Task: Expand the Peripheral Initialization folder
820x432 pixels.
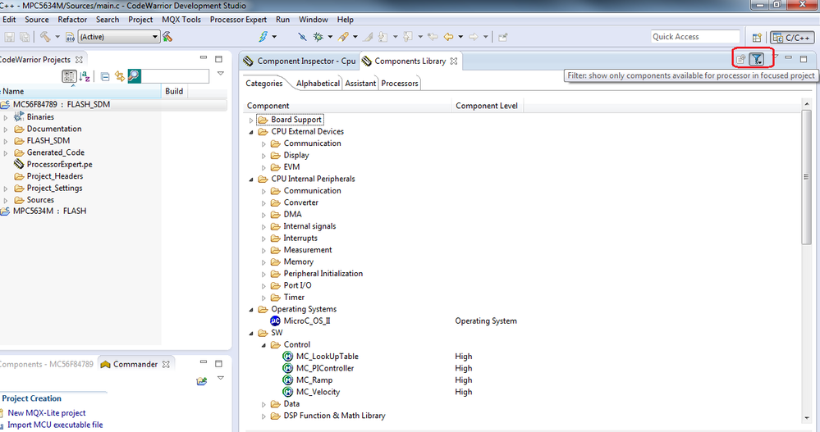Action: [x=263, y=275]
